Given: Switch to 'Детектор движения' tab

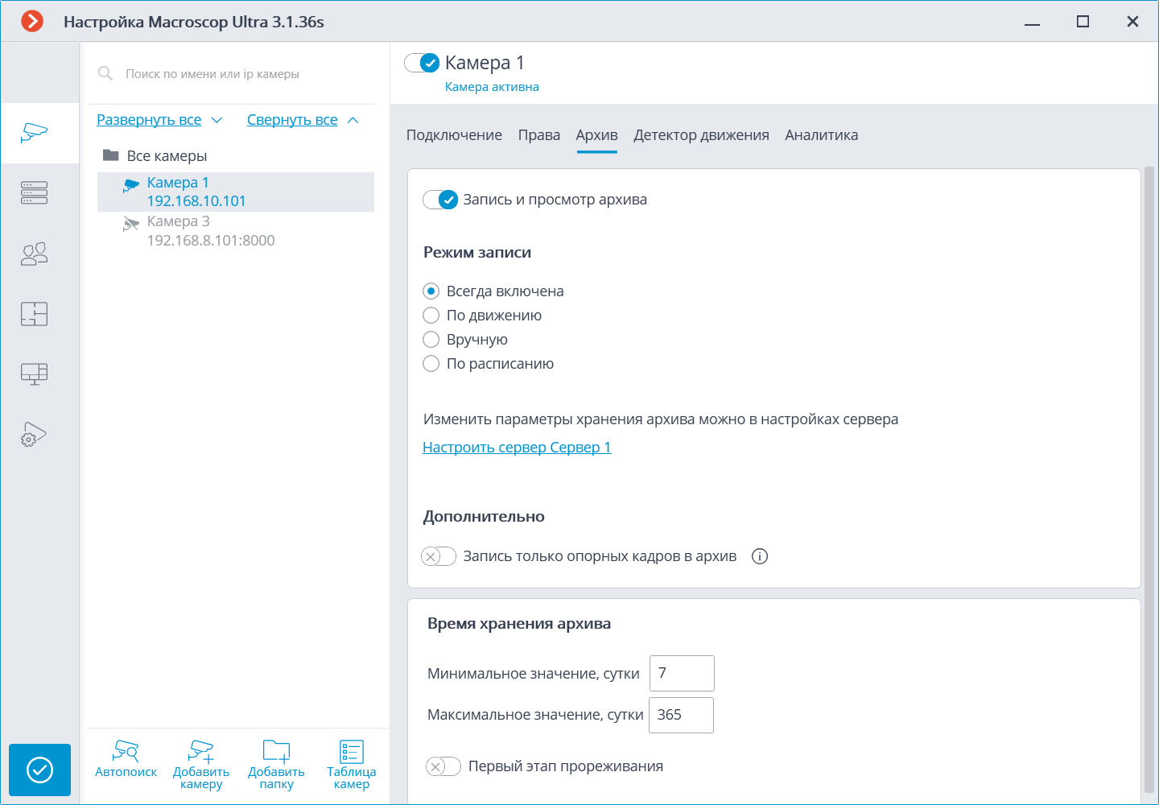Looking at the screenshot, I should [x=701, y=135].
